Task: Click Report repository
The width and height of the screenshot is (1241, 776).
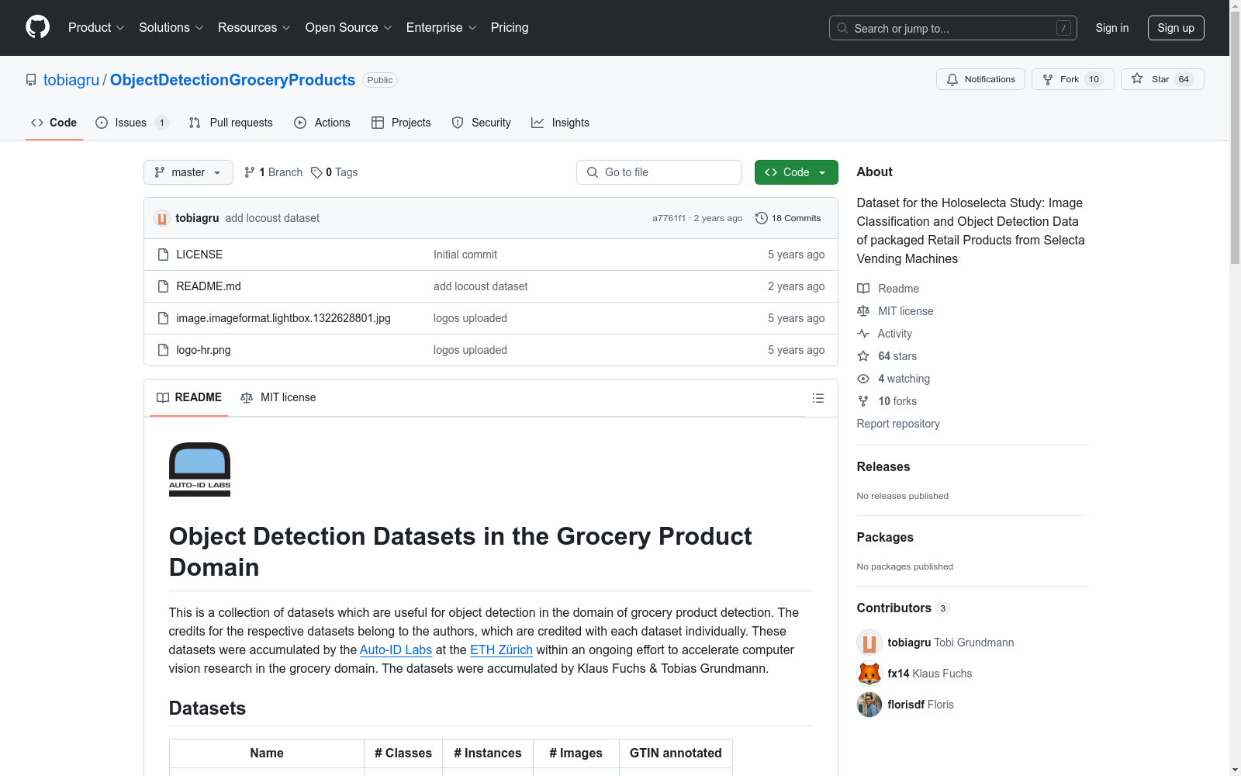Action: (898, 424)
